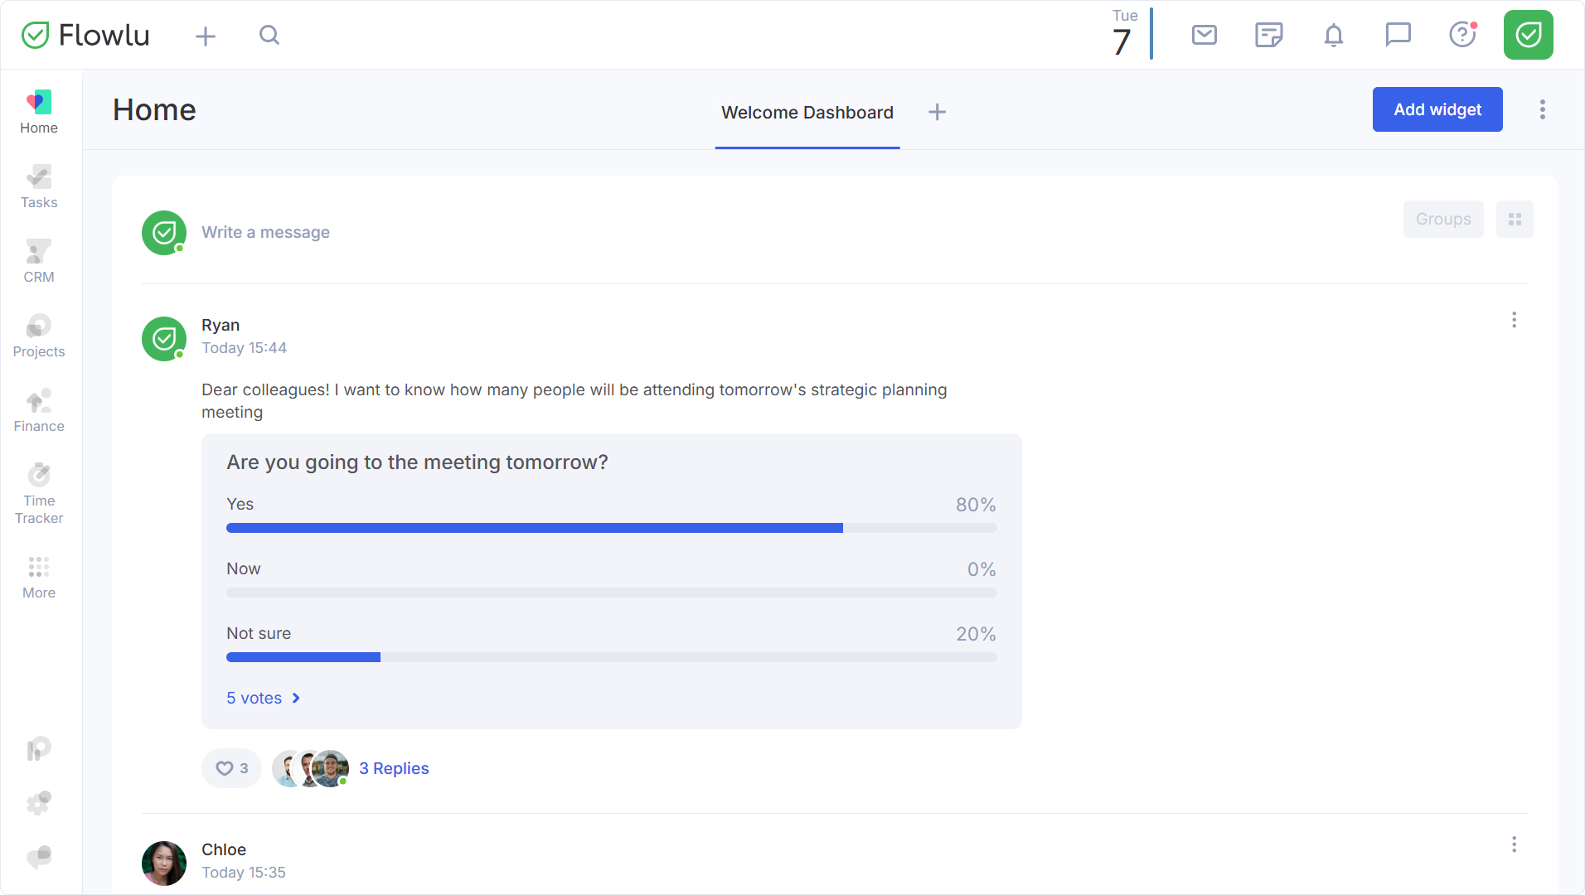This screenshot has width=1585, height=895.
Task: Open the Tasks module in sidebar
Action: click(39, 187)
